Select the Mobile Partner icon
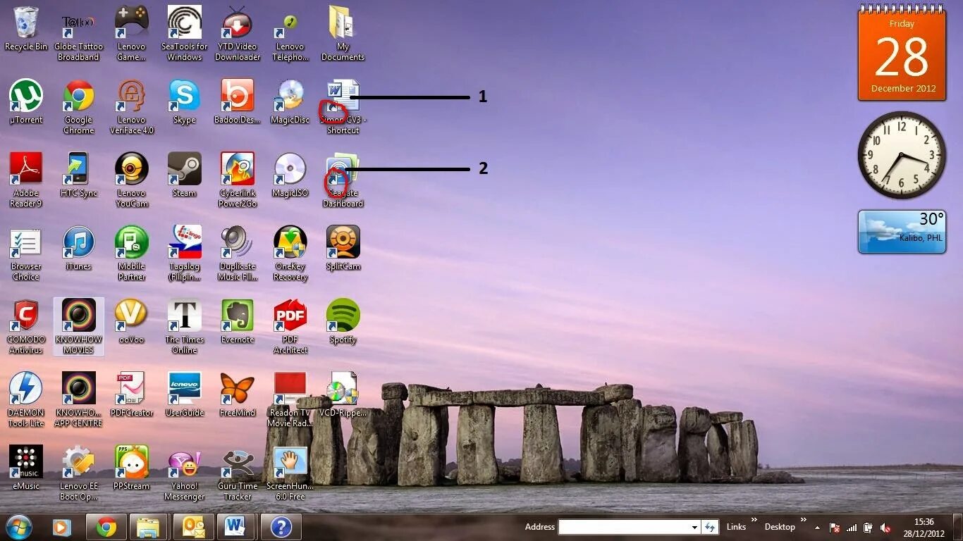The width and height of the screenshot is (963, 541). (131, 242)
